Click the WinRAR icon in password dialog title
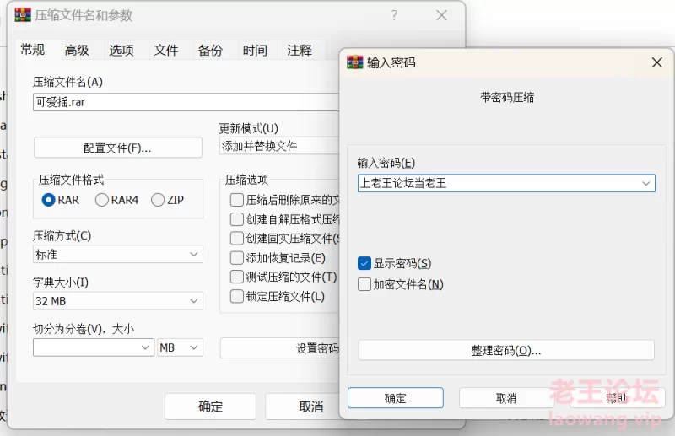 355,62
